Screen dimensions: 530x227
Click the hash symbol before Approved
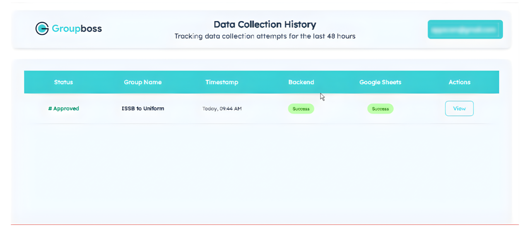point(50,109)
